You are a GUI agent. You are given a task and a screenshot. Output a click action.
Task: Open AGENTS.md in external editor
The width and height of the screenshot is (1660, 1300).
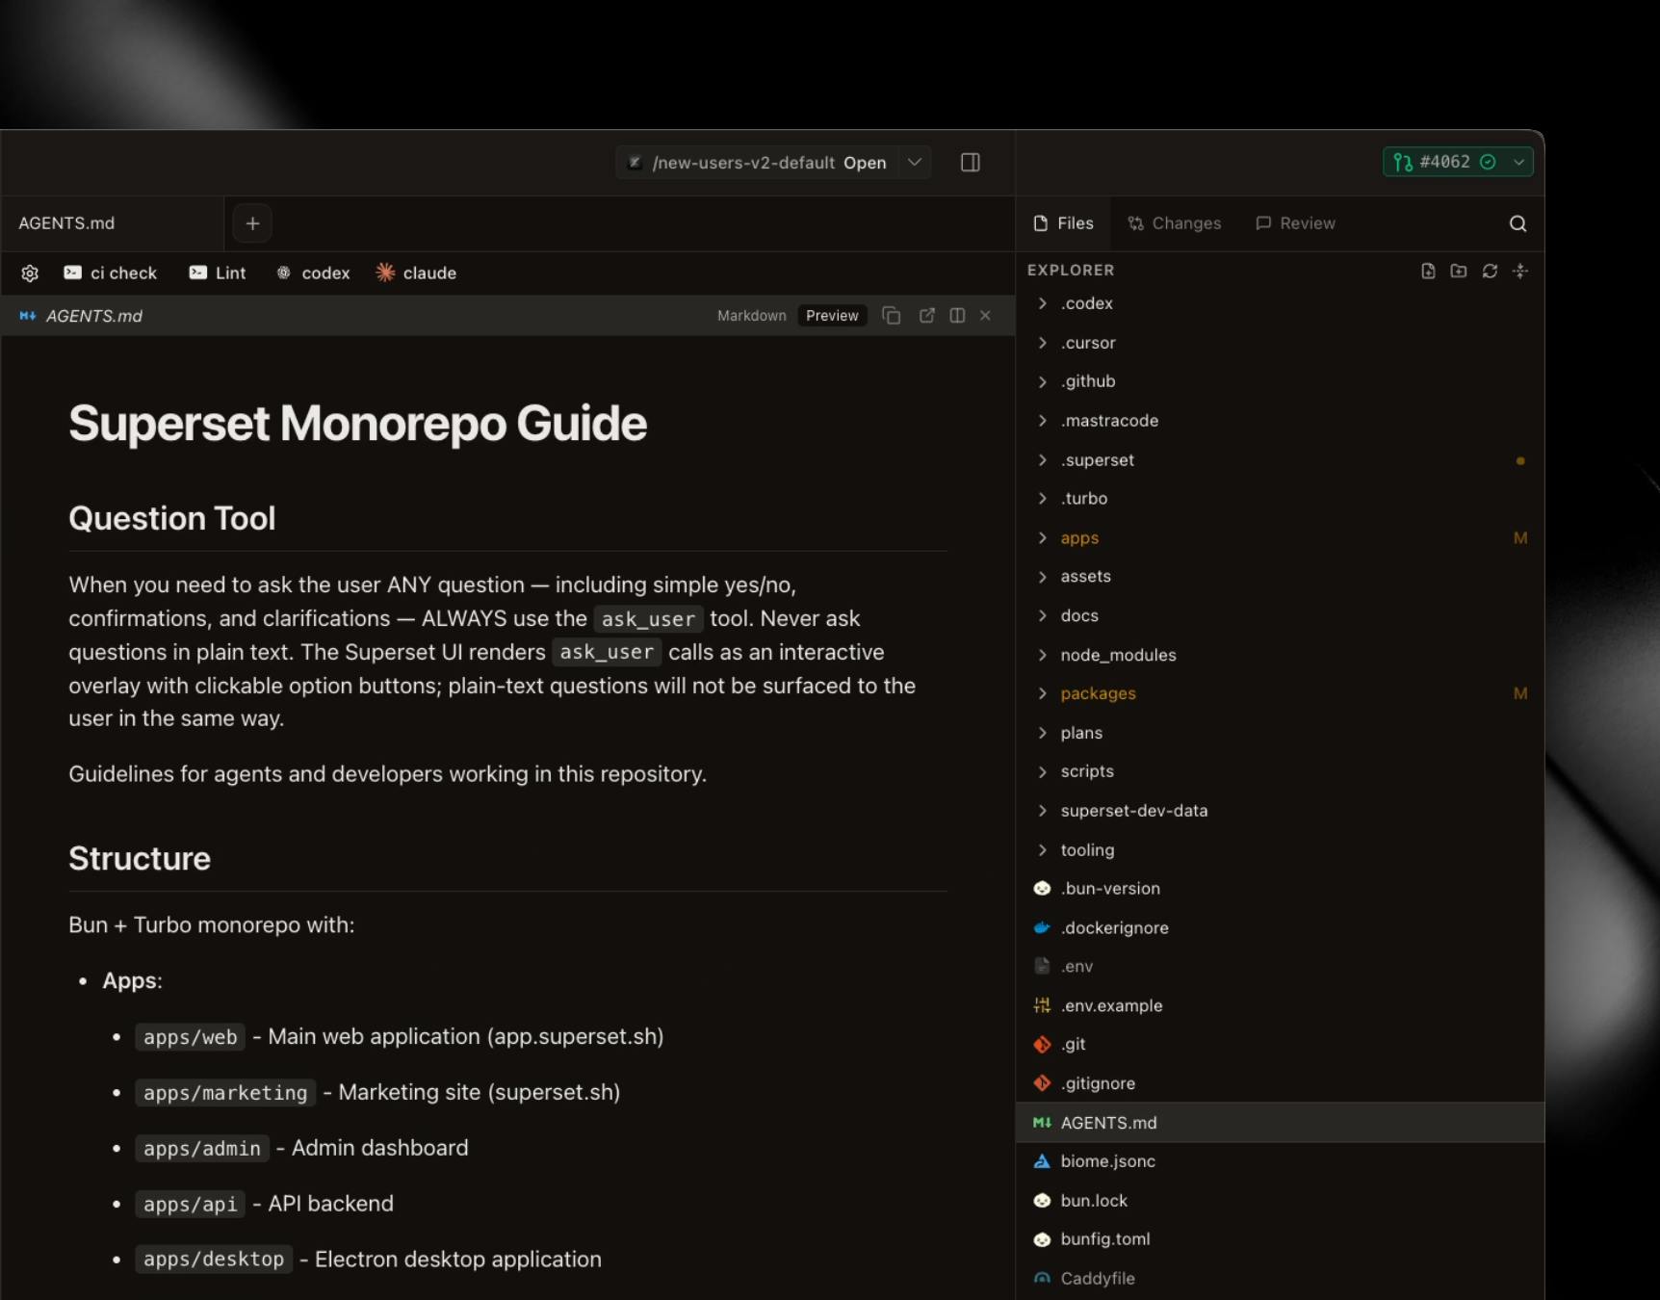[926, 316]
